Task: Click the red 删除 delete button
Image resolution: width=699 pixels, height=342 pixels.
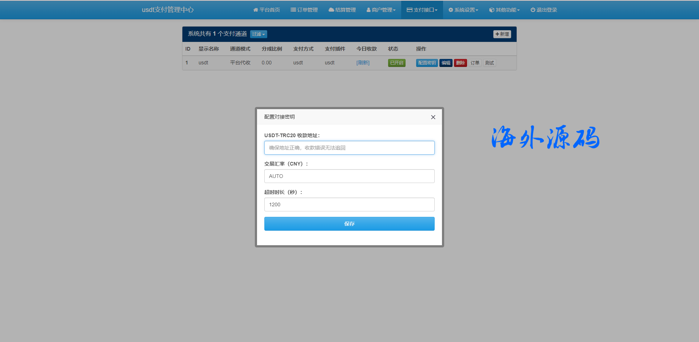Action: (x=460, y=63)
